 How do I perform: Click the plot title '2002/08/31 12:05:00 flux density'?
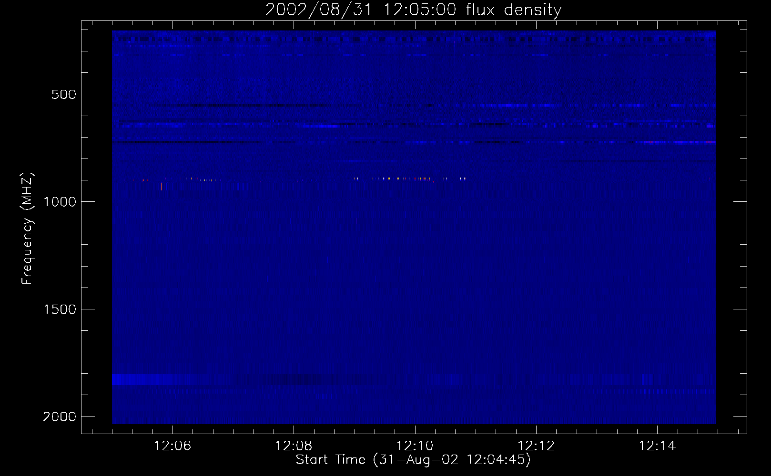pos(413,10)
